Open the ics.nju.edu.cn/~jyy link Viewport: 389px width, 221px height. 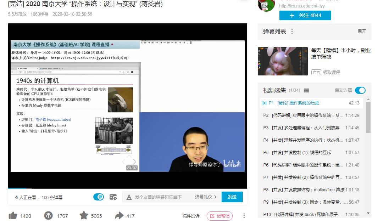point(302,6)
